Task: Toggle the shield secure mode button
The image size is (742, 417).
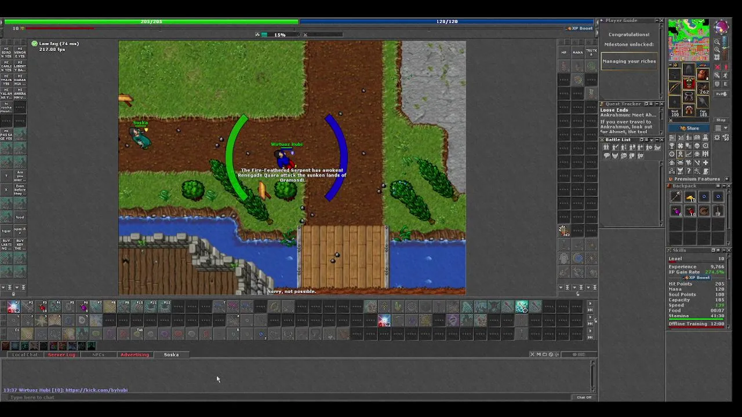Action: [717, 84]
